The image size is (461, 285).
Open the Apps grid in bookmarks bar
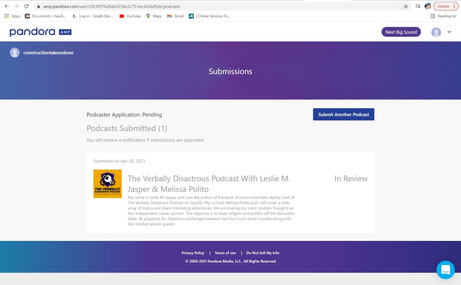[x=12, y=16]
